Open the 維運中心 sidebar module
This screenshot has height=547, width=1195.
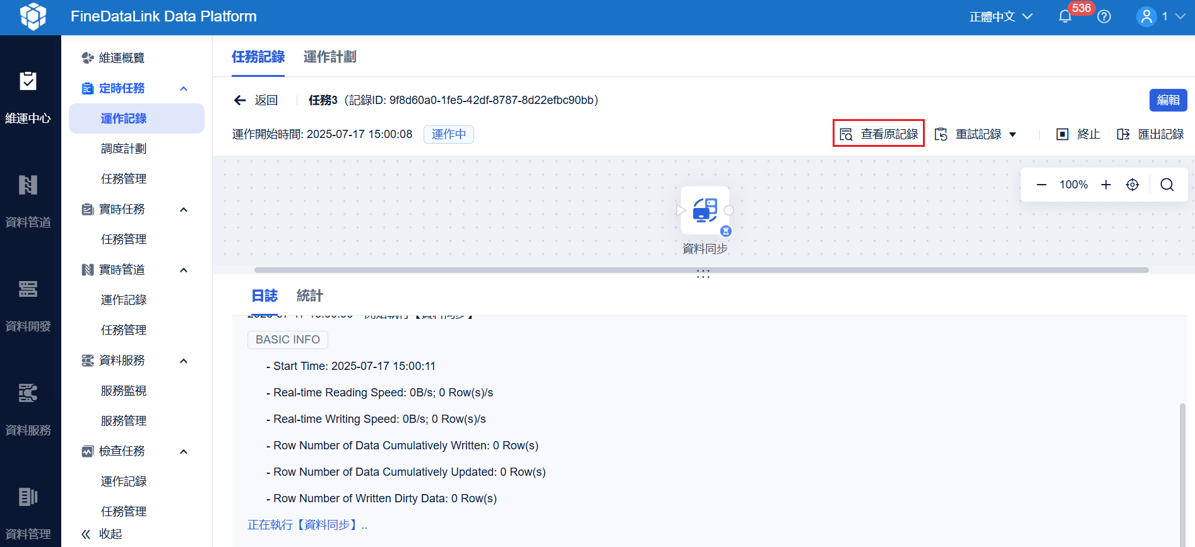pos(28,98)
